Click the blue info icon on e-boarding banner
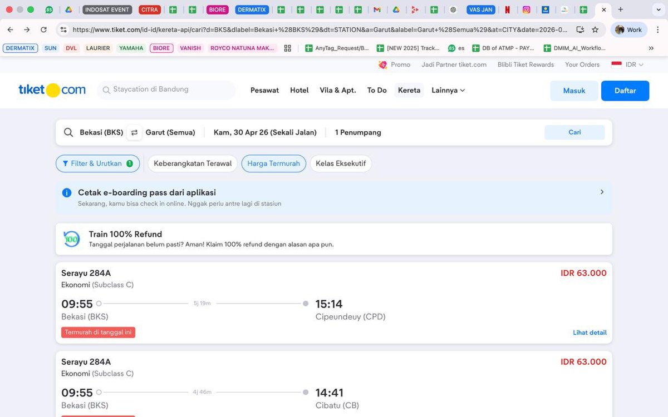 [67, 193]
